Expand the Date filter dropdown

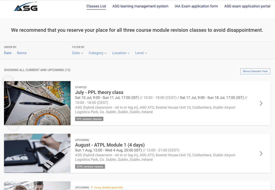(77, 53)
